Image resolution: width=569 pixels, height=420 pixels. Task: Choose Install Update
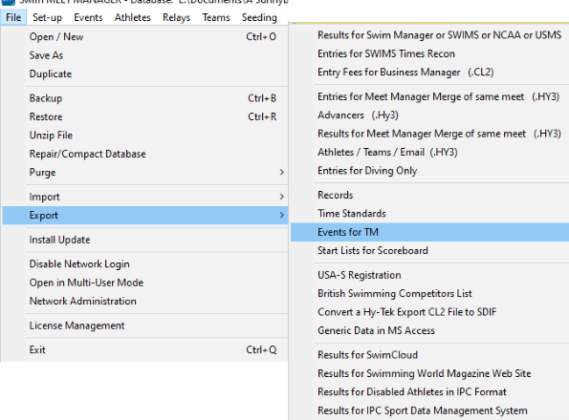pyautogui.click(x=145, y=240)
